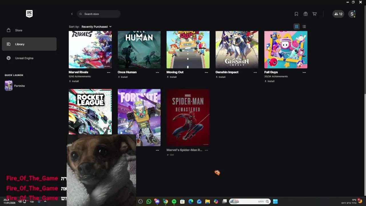Open Google Chrome from the taskbar
Screen dimensions: 366x206
click(x=166, y=201)
